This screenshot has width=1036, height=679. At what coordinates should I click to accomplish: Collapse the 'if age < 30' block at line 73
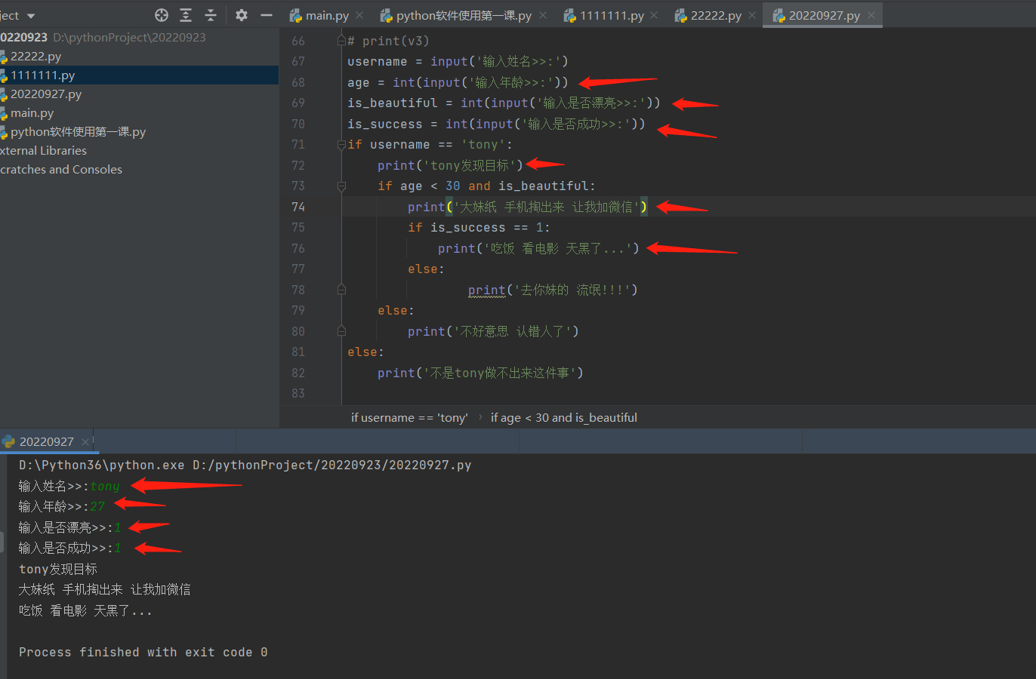point(341,186)
